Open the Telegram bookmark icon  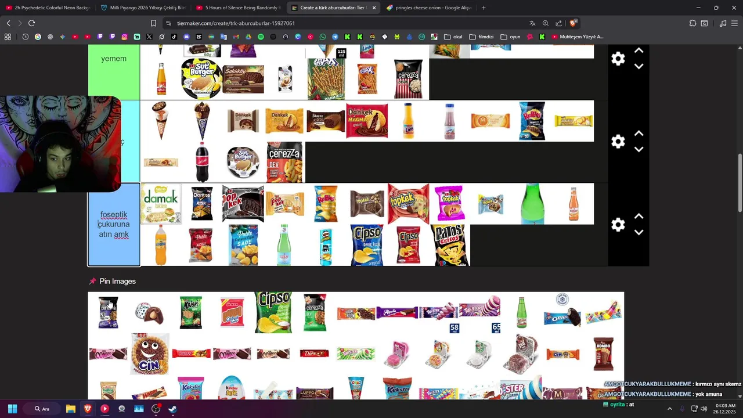coord(335,37)
